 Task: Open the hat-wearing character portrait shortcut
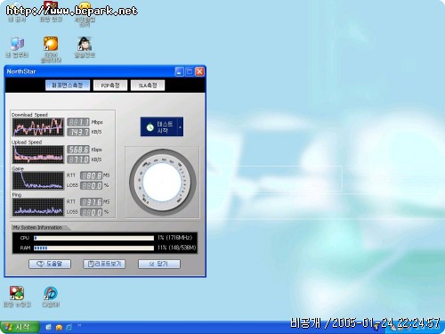[x=85, y=44]
